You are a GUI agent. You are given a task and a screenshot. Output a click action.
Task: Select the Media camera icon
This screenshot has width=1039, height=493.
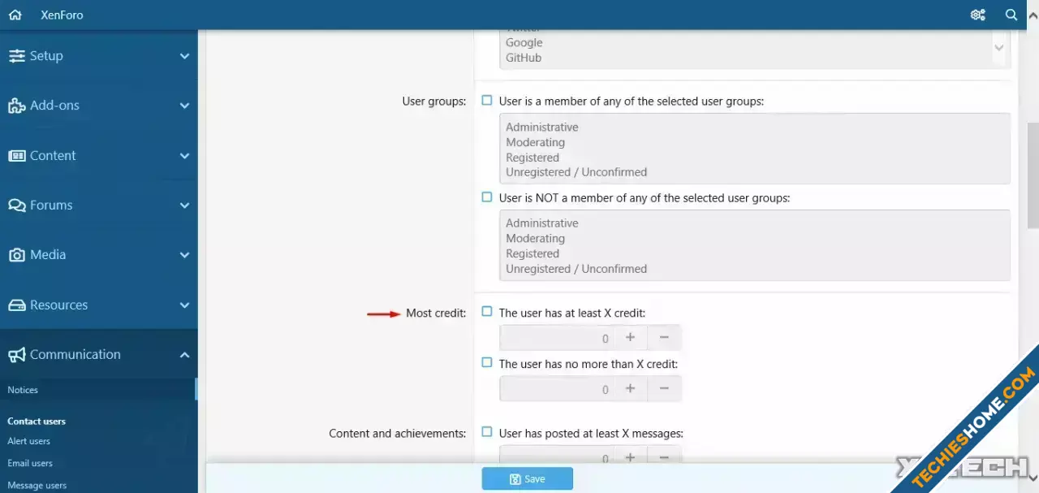point(16,255)
